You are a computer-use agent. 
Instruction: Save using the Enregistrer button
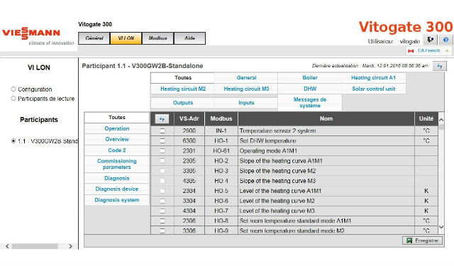[423, 240]
